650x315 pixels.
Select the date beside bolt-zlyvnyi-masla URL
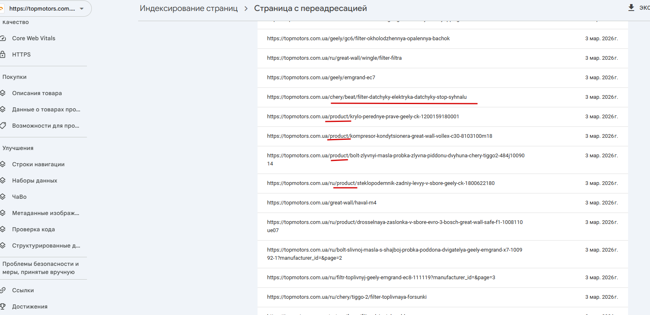click(601, 156)
